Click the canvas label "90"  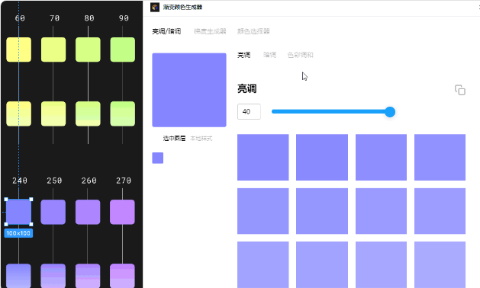[124, 18]
